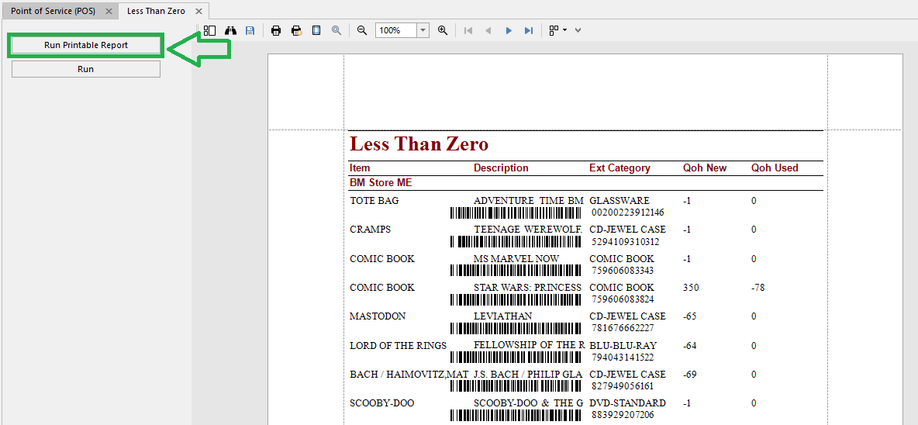
Task: Click the DVD-STANDARD category text
Action: tap(627, 403)
